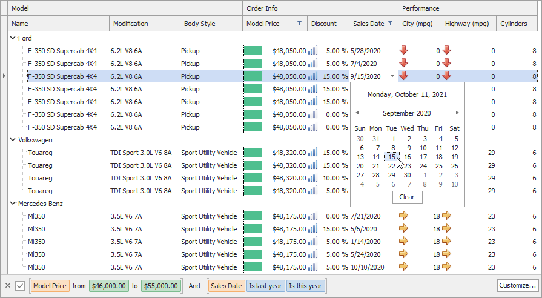Go to previous month in calendar
This screenshot has width=542, height=298.
pyautogui.click(x=357, y=113)
